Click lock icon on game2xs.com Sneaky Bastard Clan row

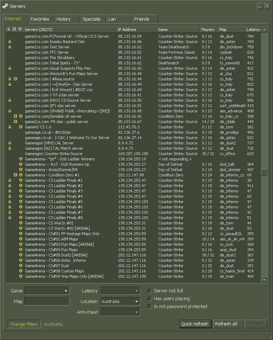coord(10,42)
